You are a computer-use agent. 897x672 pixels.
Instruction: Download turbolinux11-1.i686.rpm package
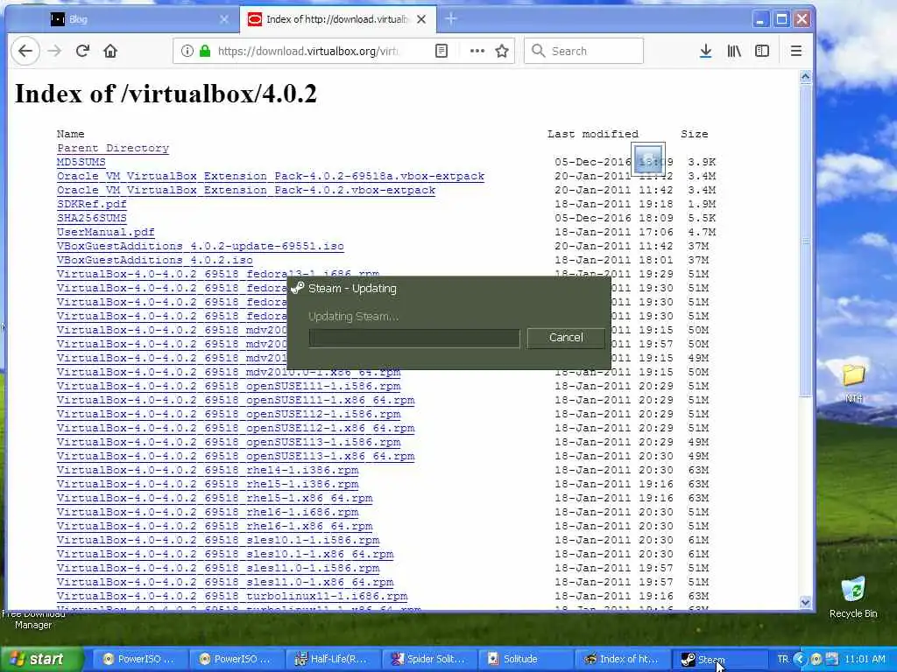coord(232,596)
